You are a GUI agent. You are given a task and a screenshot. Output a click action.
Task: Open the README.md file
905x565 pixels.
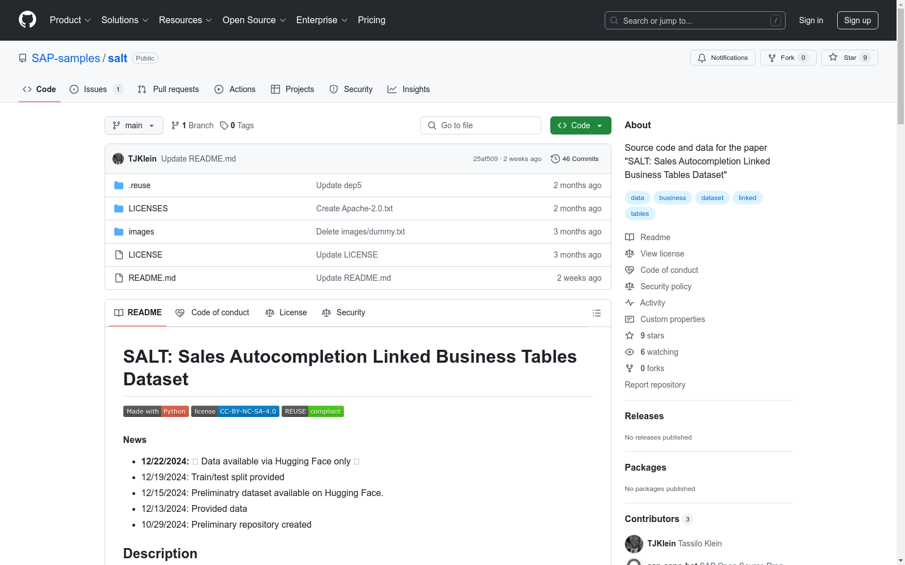(152, 278)
